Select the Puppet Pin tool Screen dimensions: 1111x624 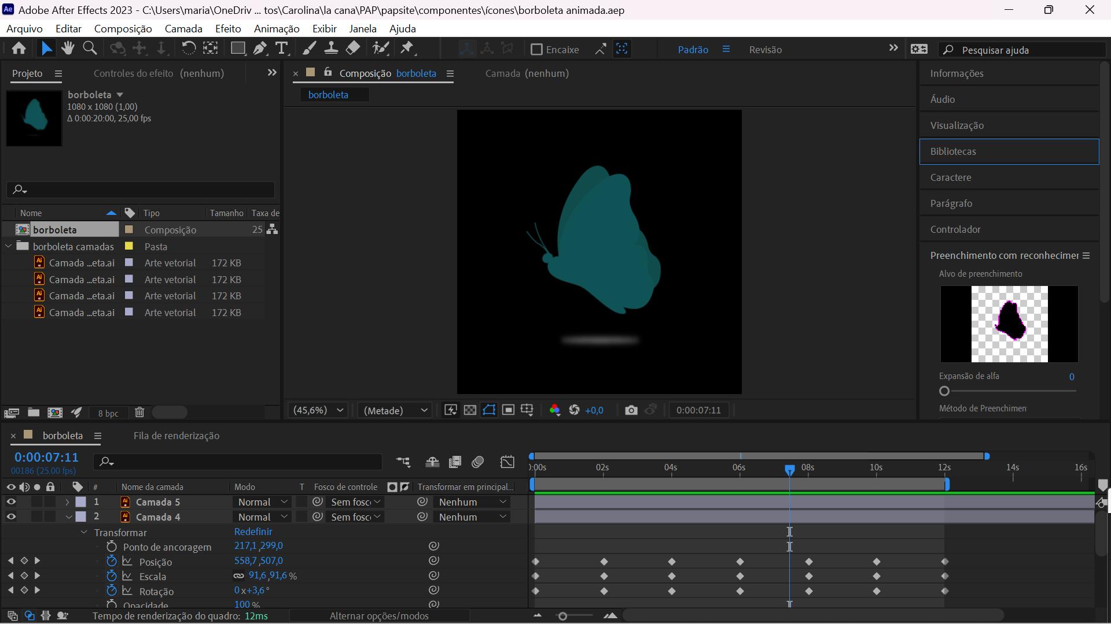(407, 49)
